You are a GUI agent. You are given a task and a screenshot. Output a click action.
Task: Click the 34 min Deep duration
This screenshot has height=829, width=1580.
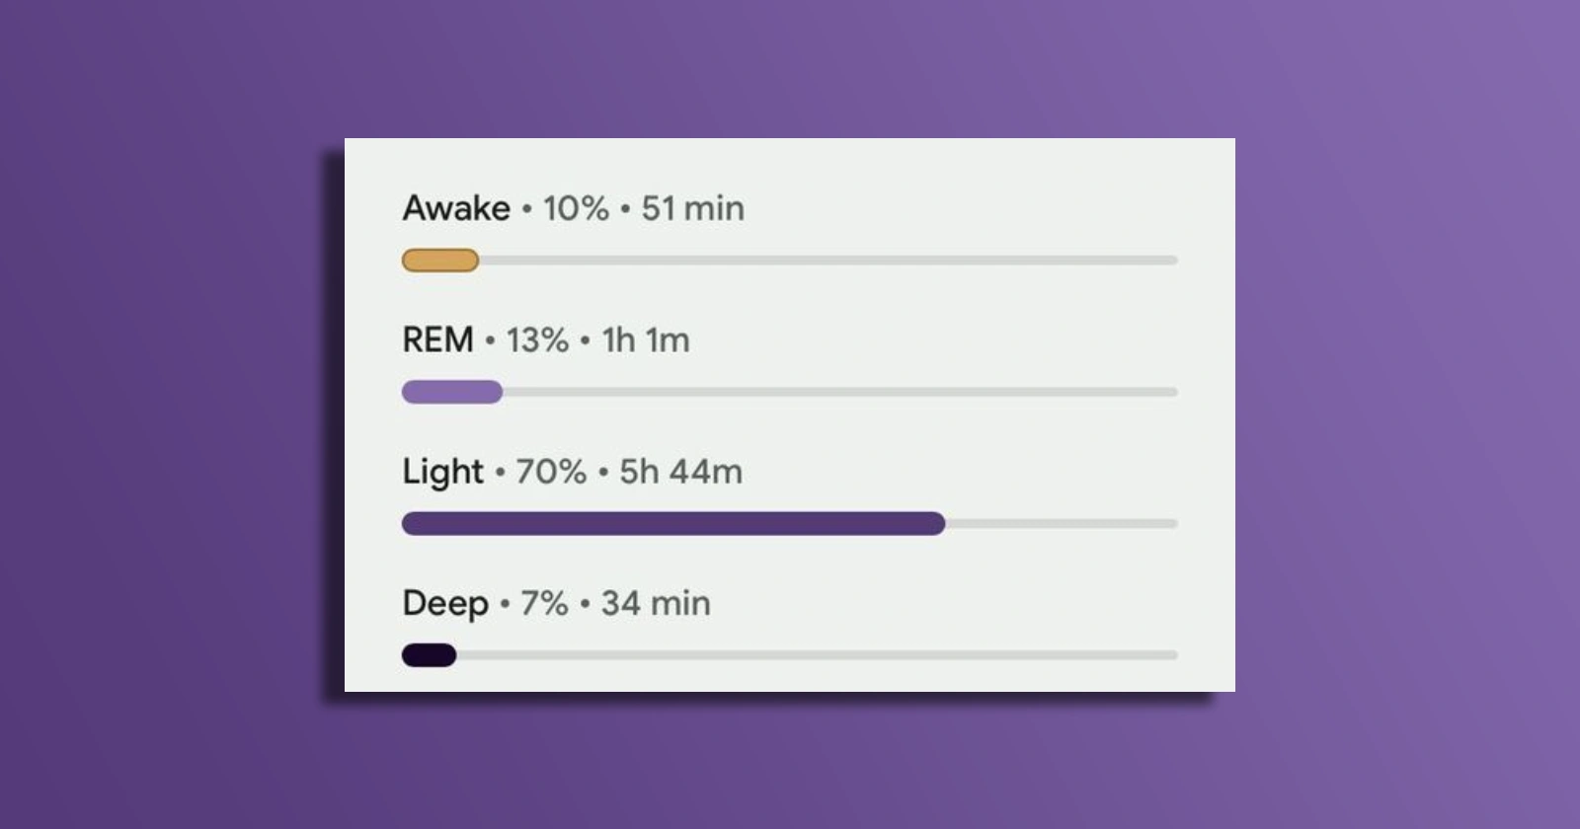[656, 603]
